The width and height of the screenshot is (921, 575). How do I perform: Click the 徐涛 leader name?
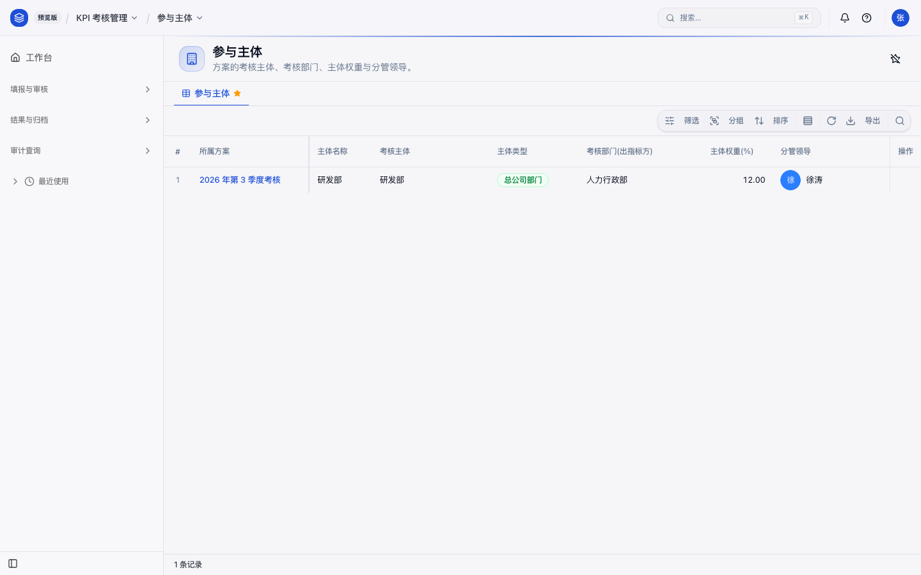tap(814, 180)
